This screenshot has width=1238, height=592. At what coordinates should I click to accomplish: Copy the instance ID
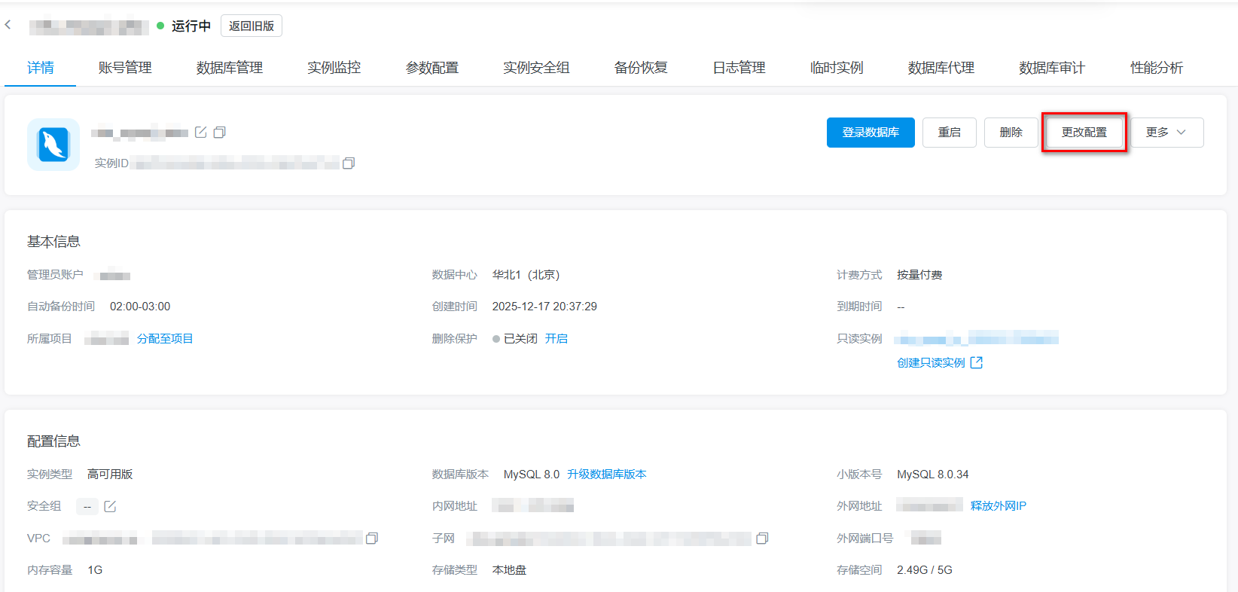349,163
